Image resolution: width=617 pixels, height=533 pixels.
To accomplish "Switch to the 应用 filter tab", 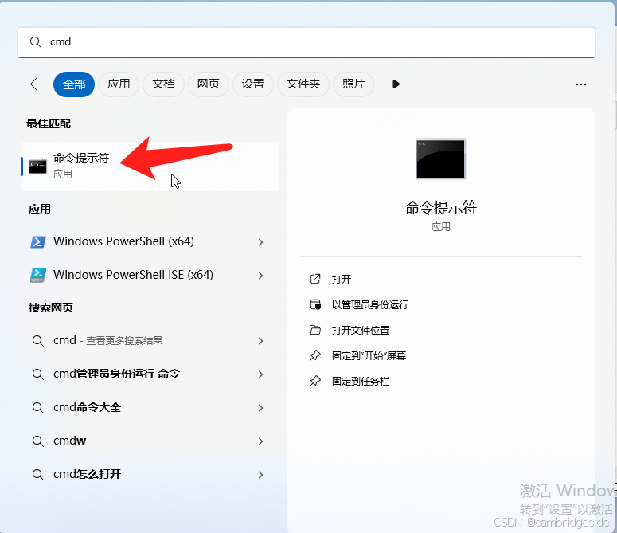I will pyautogui.click(x=119, y=84).
